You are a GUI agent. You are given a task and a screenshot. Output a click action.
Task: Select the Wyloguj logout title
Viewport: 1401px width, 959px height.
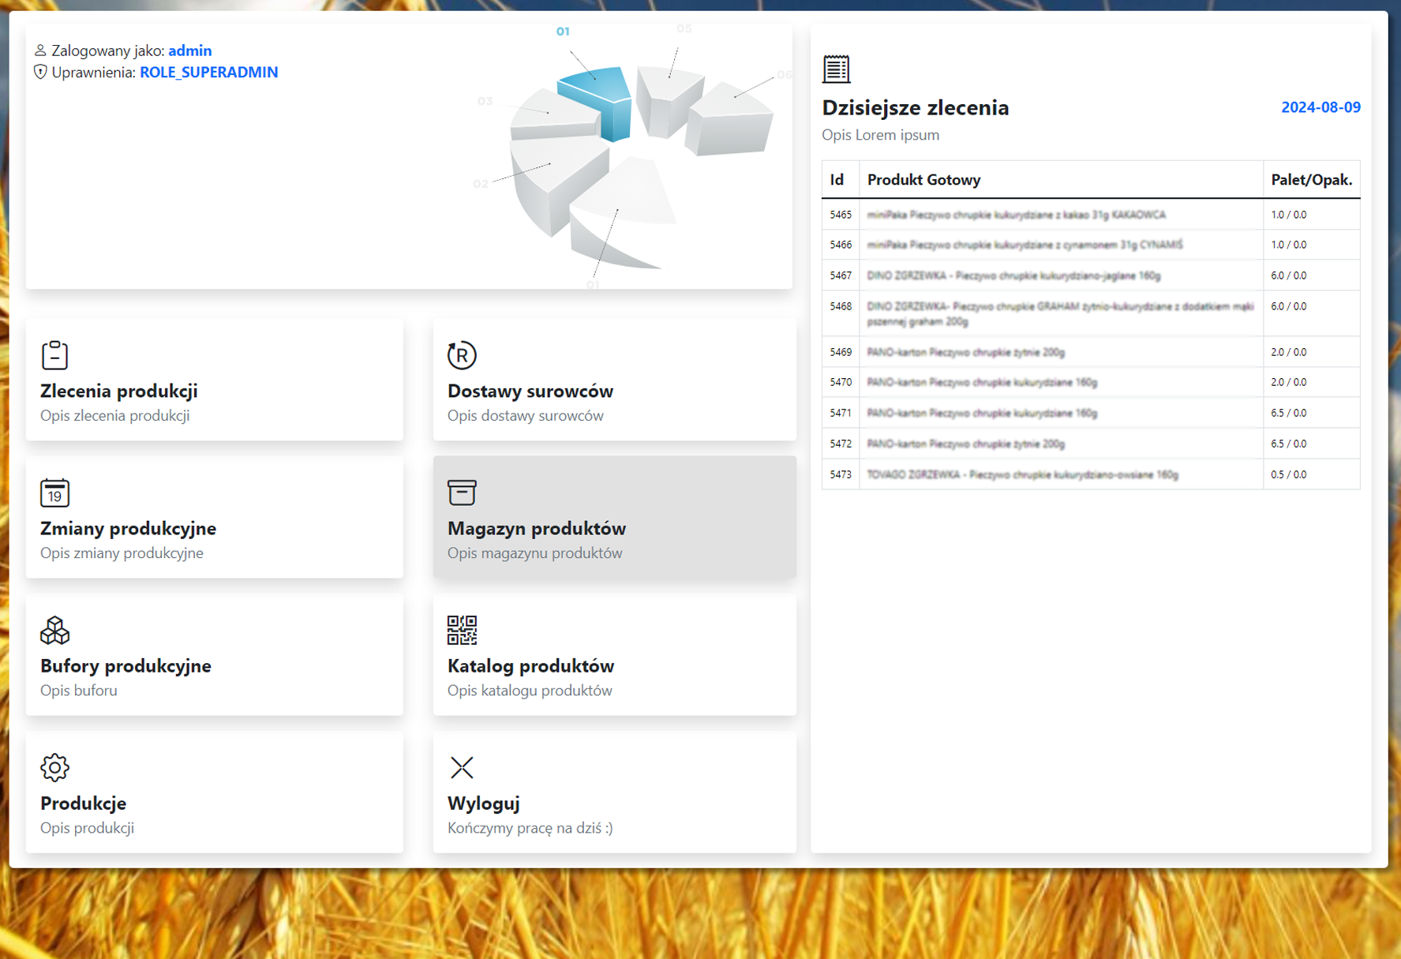[x=483, y=803]
